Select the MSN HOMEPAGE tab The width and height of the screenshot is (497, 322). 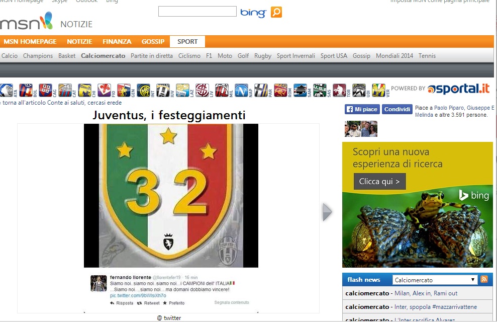[30, 42]
